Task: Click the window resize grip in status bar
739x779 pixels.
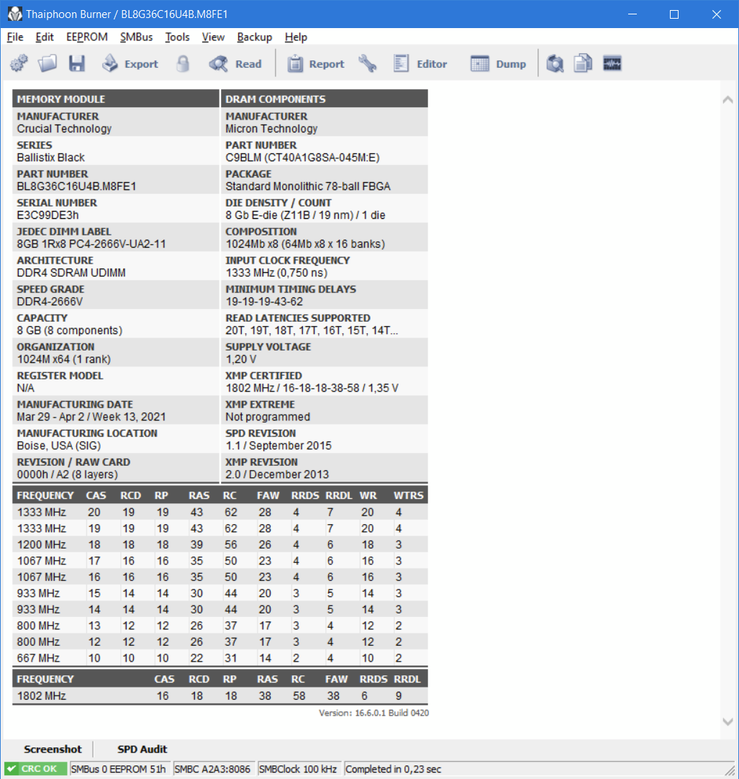Action: pyautogui.click(x=730, y=770)
